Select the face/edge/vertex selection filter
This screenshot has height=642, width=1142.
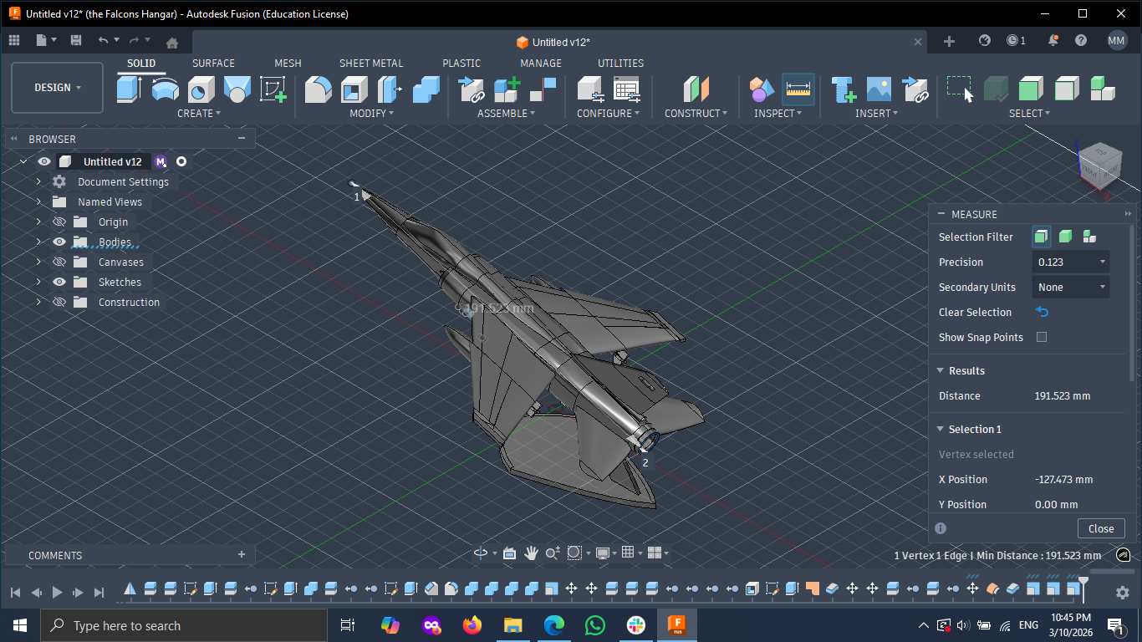pos(1041,237)
